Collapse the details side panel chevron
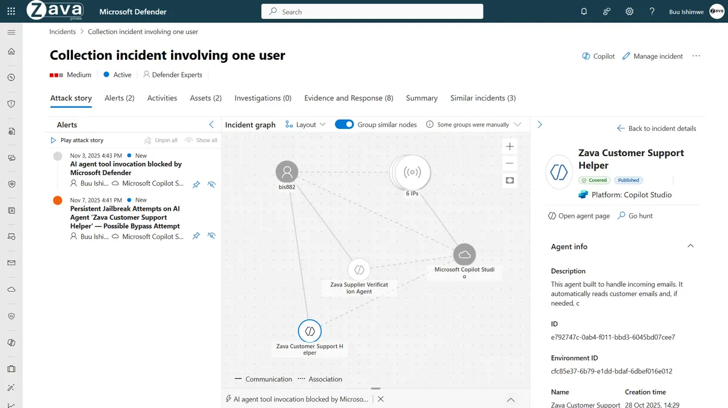 point(540,125)
